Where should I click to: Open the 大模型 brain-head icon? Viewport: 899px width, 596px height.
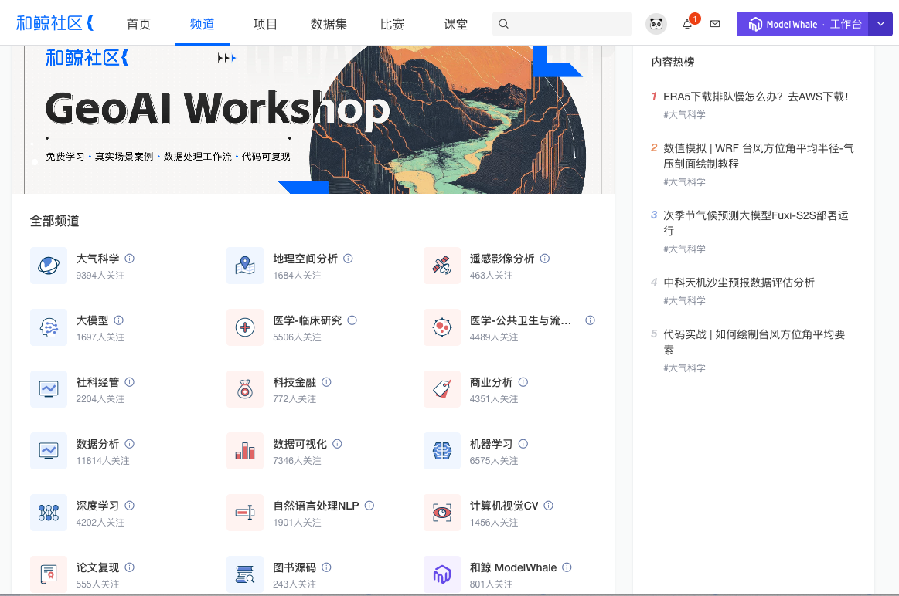pos(49,327)
